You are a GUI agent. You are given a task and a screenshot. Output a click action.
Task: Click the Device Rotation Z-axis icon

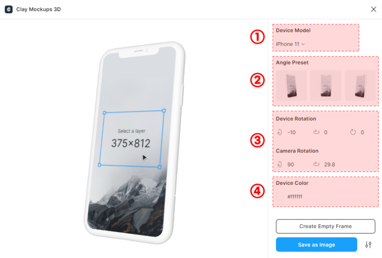coord(353,132)
